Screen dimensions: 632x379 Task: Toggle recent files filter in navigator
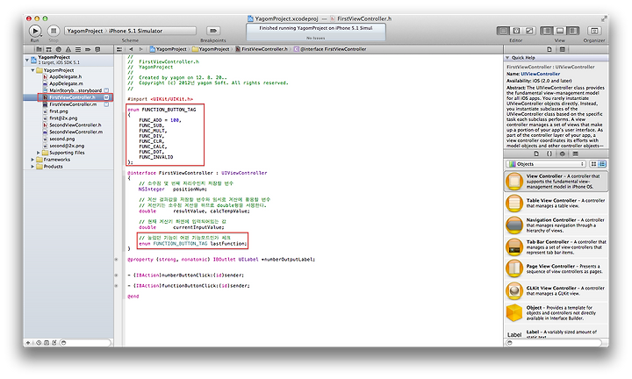[39, 343]
